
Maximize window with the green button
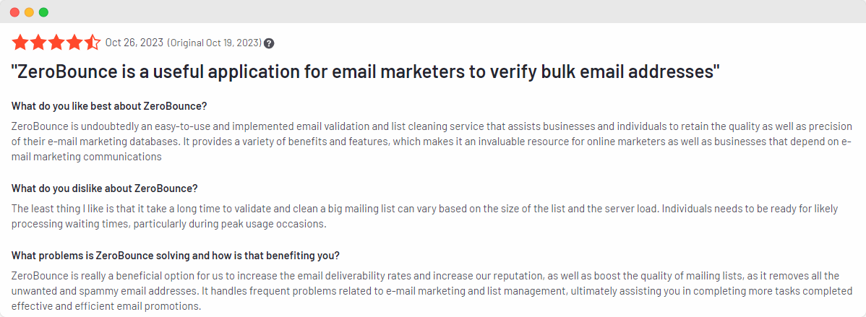point(43,12)
